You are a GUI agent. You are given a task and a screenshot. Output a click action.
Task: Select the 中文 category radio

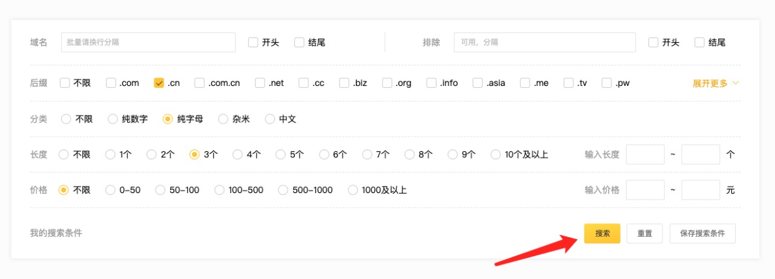(270, 119)
